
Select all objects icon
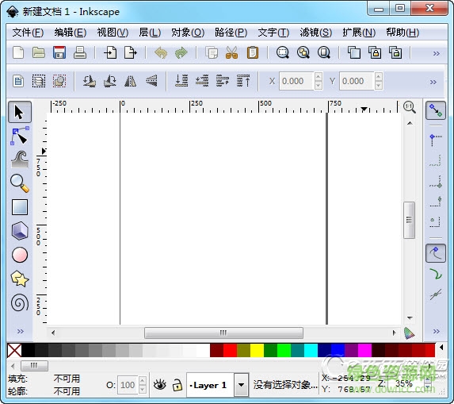[x=18, y=81]
